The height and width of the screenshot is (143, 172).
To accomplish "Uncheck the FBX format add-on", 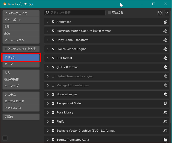I will 53,58.
